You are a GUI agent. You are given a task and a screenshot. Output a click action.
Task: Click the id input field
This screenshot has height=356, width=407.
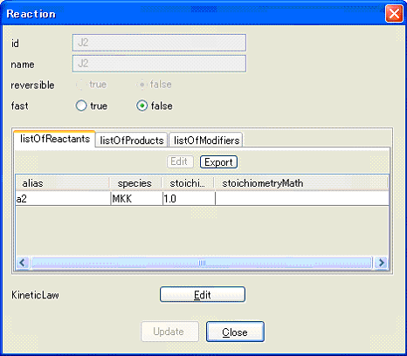click(x=159, y=43)
